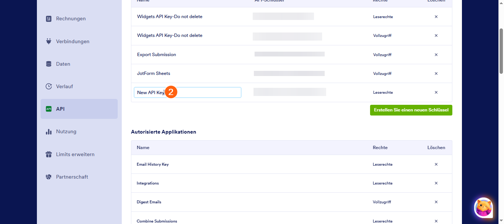Remove the Combine Submissions application
Screen dimensions: 504x224
(436, 221)
